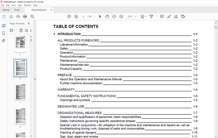Open the Page Thumbnails pane icon
This screenshot has height=138, width=218.
pos(4,26)
